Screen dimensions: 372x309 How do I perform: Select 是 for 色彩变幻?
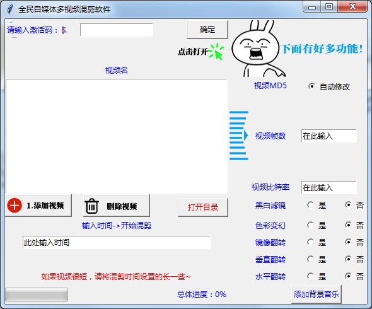(310, 225)
